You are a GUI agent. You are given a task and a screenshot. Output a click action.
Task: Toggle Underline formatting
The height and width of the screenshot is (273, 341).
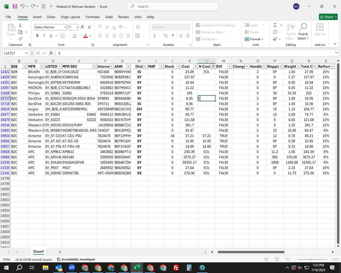click(51, 35)
